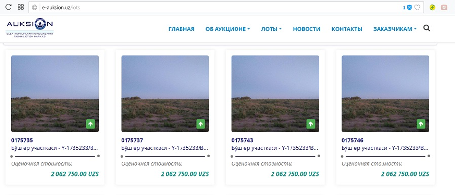The height and width of the screenshot is (195, 455).
Task: Click the site search magnifier icon
Action: click(427, 28)
